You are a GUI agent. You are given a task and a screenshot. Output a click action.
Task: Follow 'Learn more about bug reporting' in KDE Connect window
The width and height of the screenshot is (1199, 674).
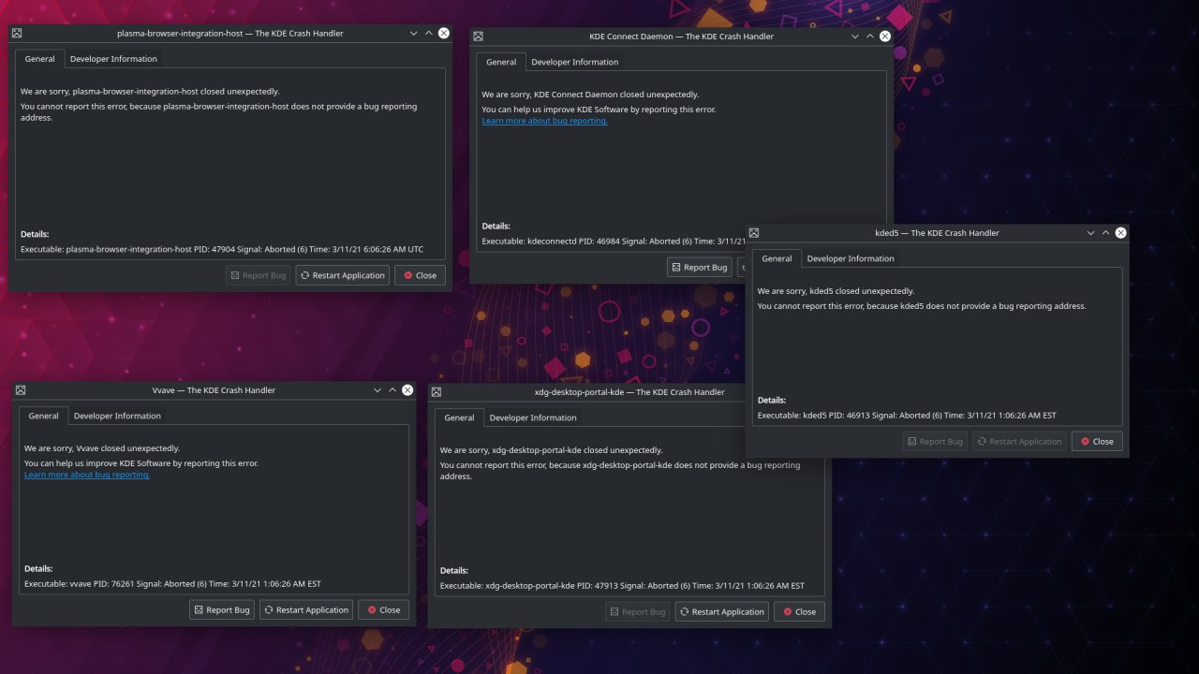pos(544,121)
